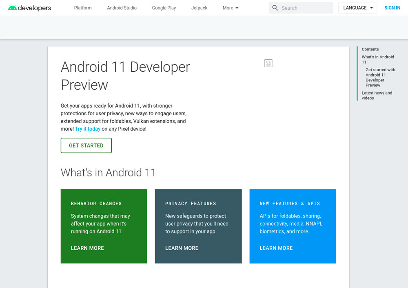Click the NEW FEATURES & APIS card heading

click(290, 204)
